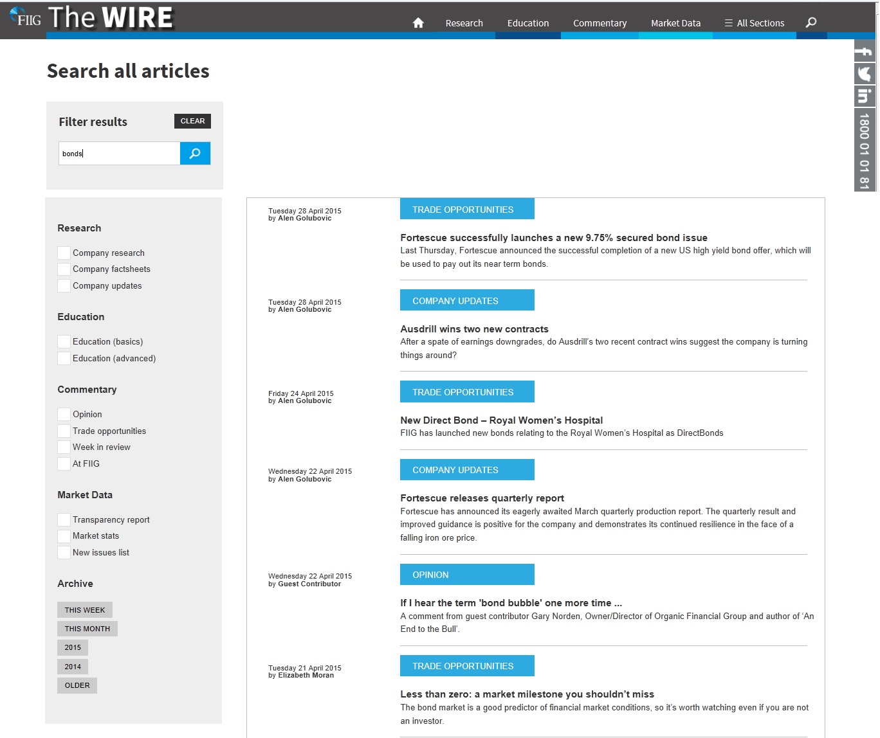Click the home icon in navigation bar

(418, 23)
